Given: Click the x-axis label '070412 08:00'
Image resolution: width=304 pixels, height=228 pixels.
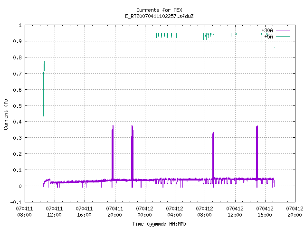Looking at the screenshot, I should (x=205, y=212).
